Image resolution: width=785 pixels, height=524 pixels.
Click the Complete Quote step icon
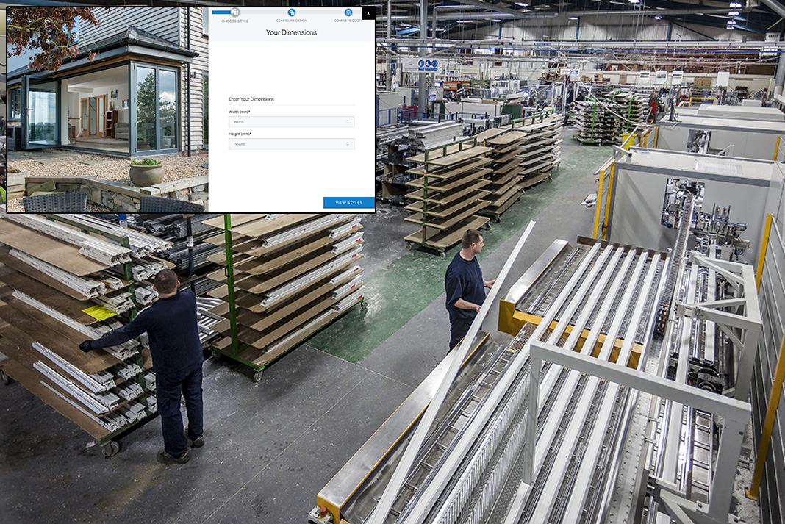pyautogui.click(x=348, y=12)
